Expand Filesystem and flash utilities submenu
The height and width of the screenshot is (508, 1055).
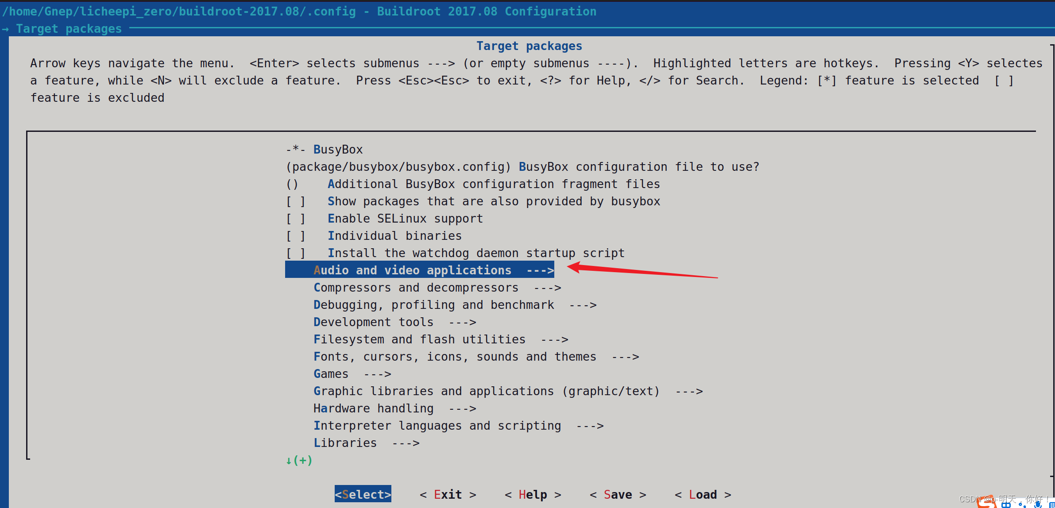(x=441, y=339)
